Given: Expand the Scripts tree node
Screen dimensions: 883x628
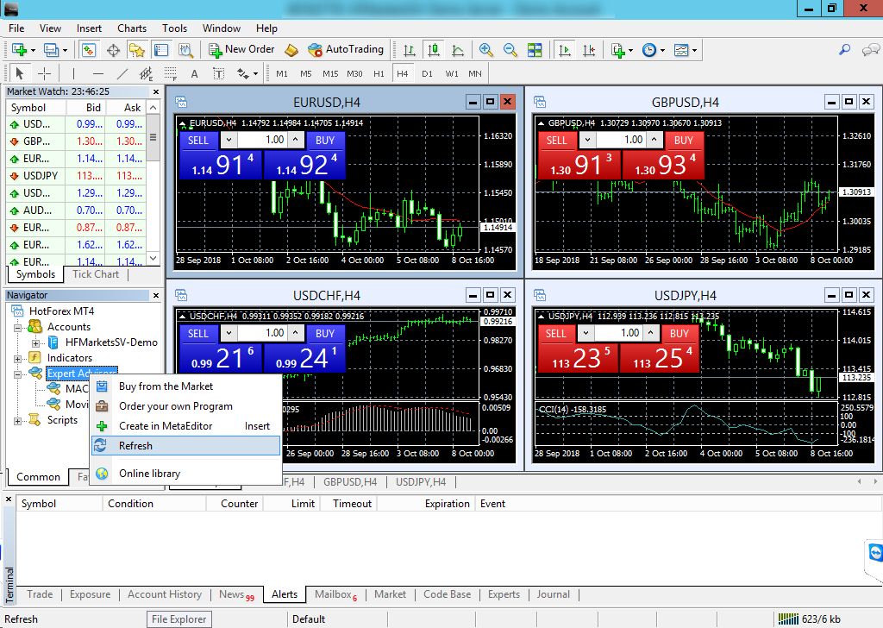Looking at the screenshot, I should point(16,420).
